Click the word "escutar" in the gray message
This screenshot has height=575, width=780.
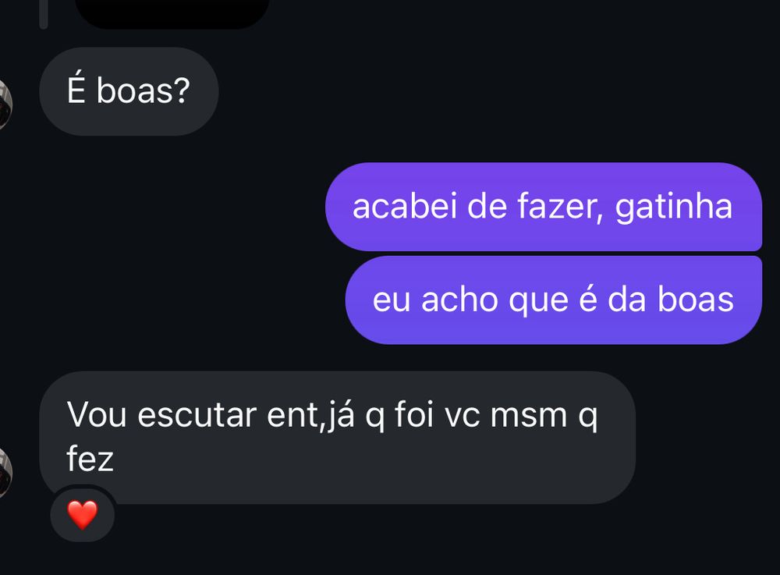coord(197,415)
